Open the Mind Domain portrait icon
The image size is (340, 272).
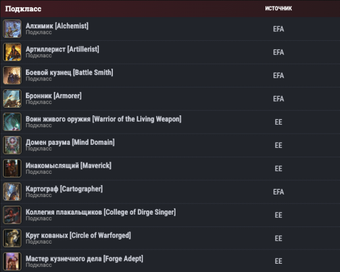(x=12, y=145)
